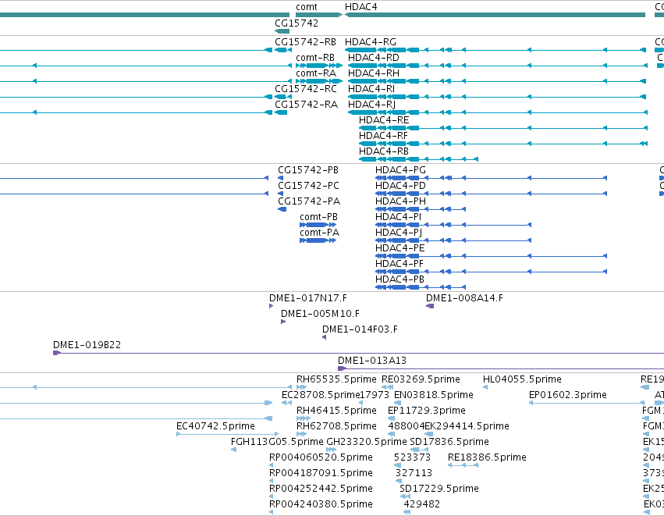
Task: Select the HDAC4-RE transcript label
Action: click(x=384, y=120)
